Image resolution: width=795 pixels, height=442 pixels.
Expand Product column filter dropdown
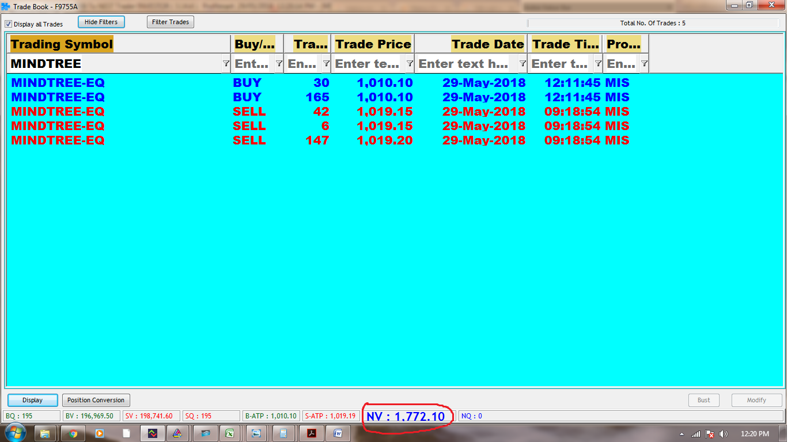(x=644, y=63)
